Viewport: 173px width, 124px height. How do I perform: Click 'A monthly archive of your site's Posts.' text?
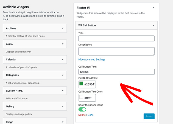pyautogui.click(x=25, y=36)
